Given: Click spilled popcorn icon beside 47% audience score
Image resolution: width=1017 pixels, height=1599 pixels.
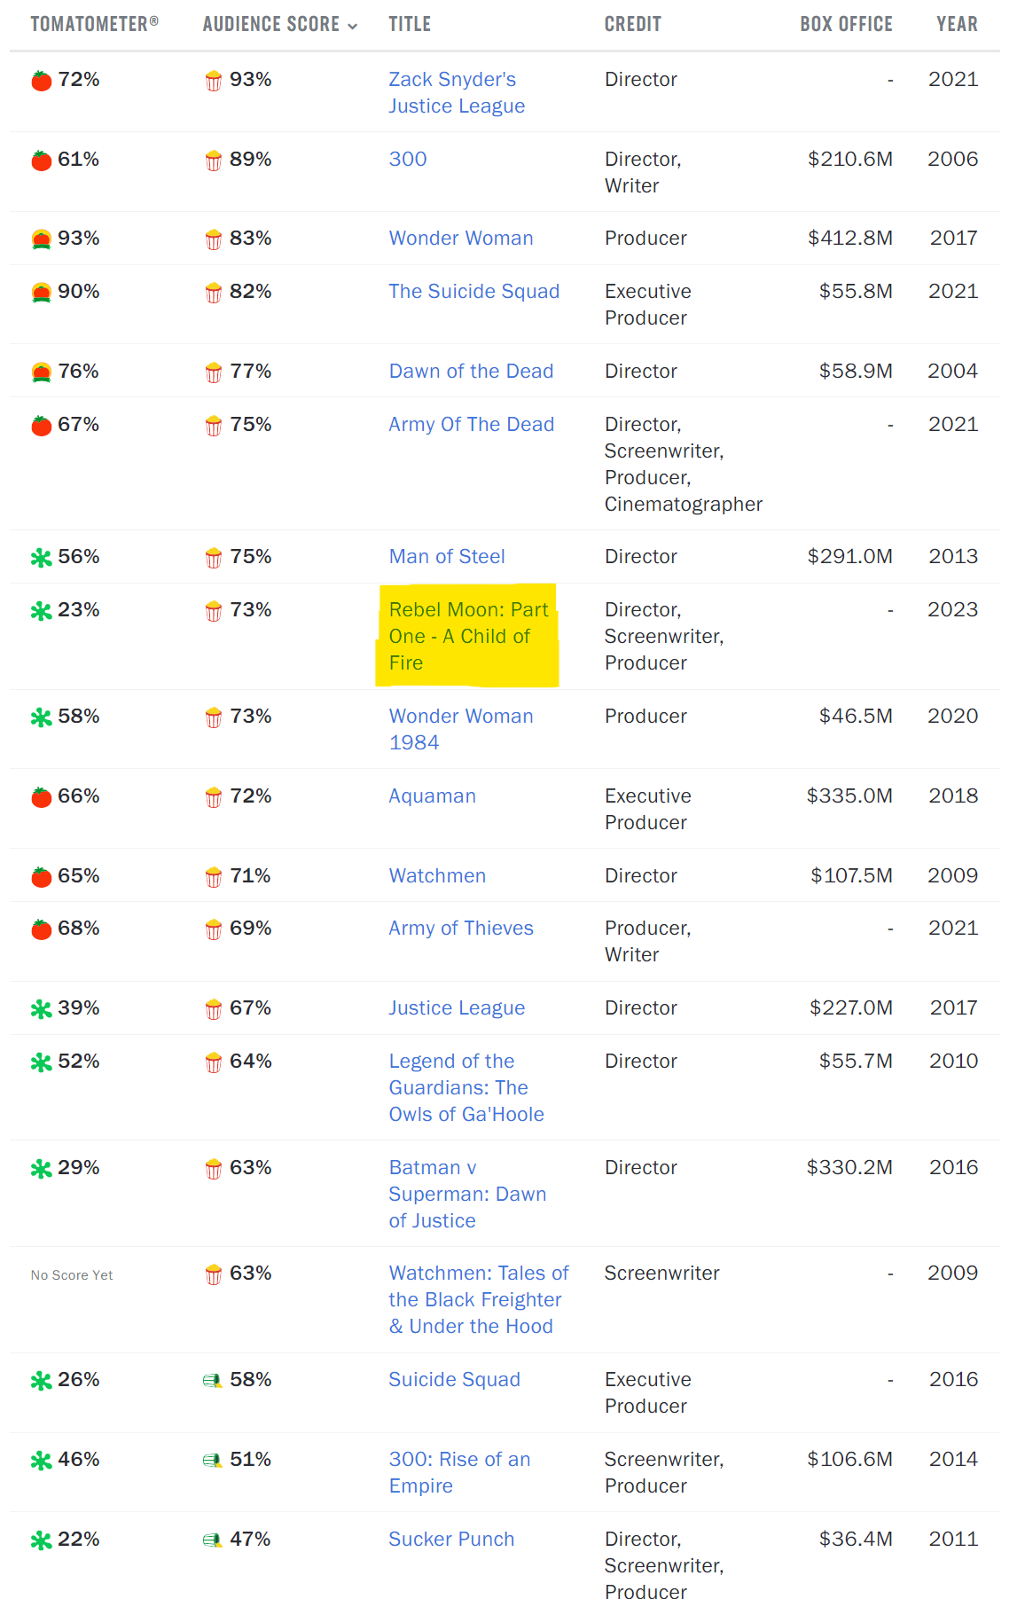Looking at the screenshot, I should coord(212,1540).
